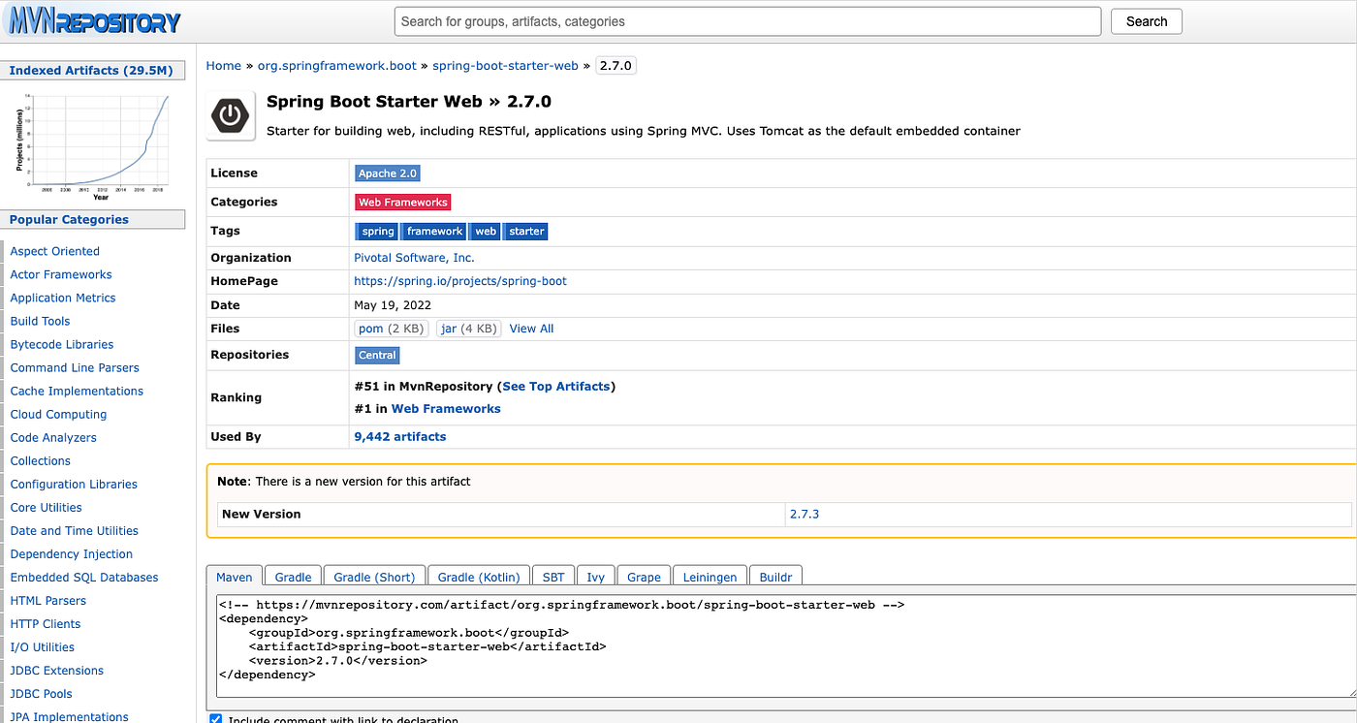
Task: Open Aspect Oriented category
Action: [x=55, y=251]
